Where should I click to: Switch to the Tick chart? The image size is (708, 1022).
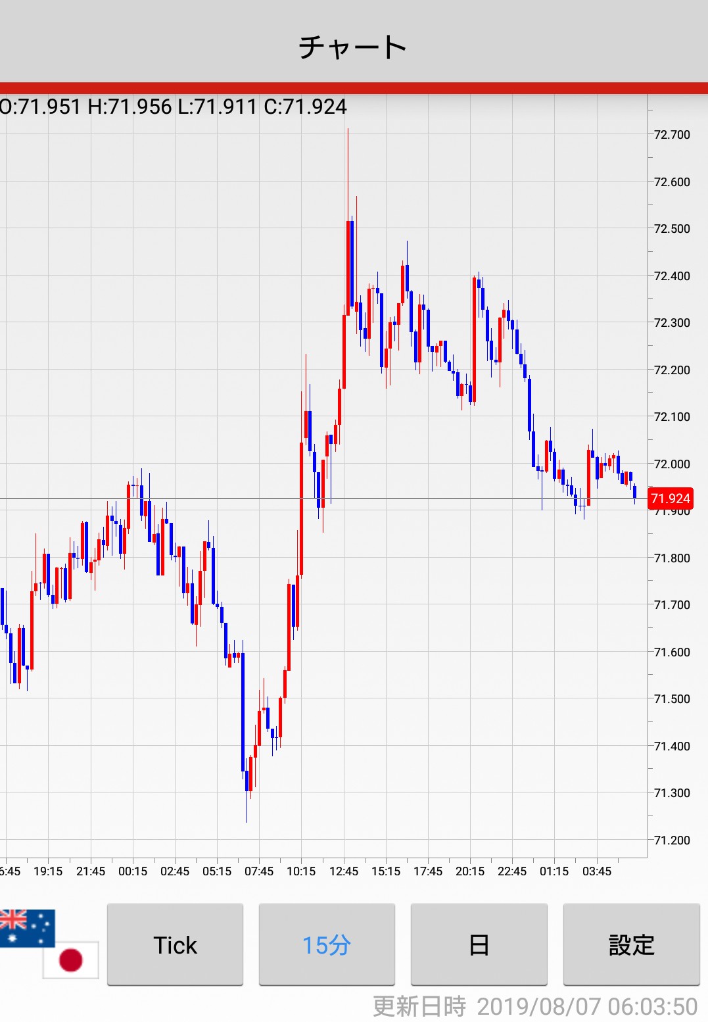tap(175, 944)
